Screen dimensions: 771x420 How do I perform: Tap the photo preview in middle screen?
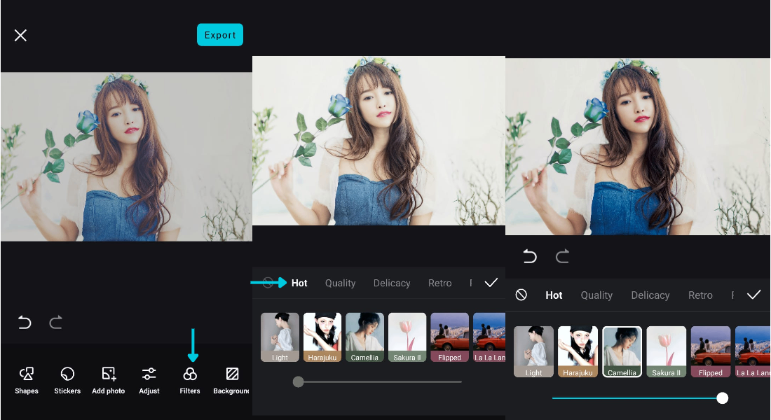[x=378, y=141]
